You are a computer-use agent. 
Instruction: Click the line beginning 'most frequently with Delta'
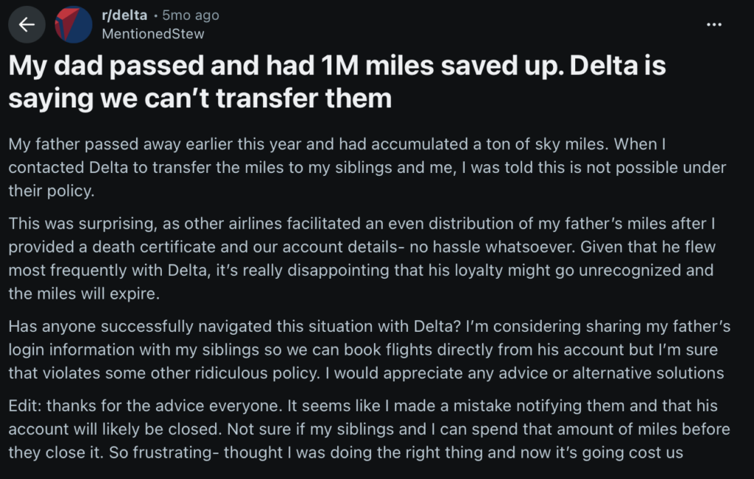pos(361,270)
